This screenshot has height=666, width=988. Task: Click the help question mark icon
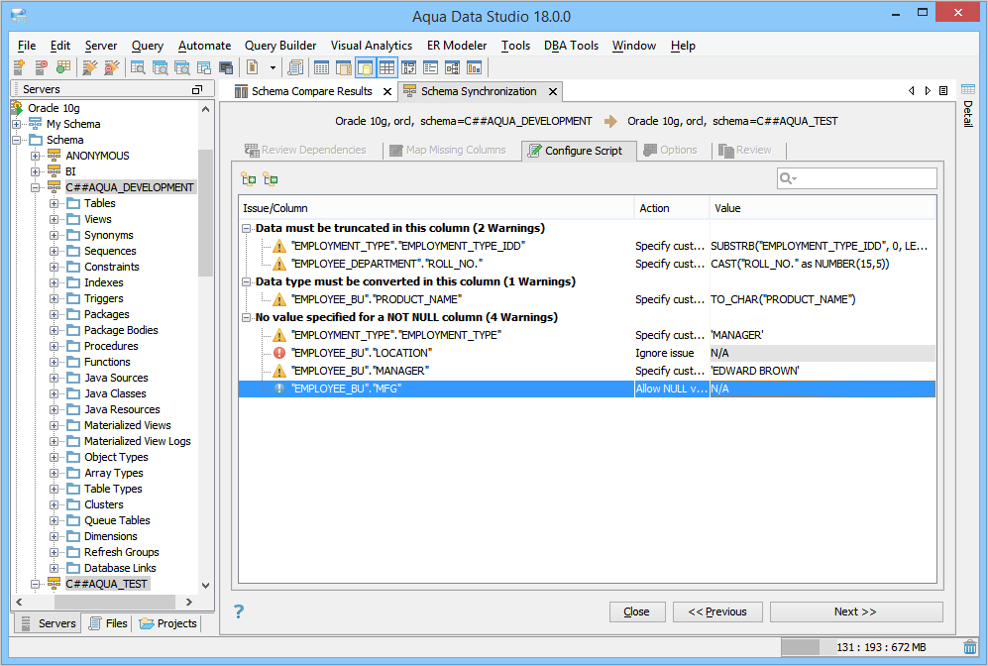tap(239, 611)
